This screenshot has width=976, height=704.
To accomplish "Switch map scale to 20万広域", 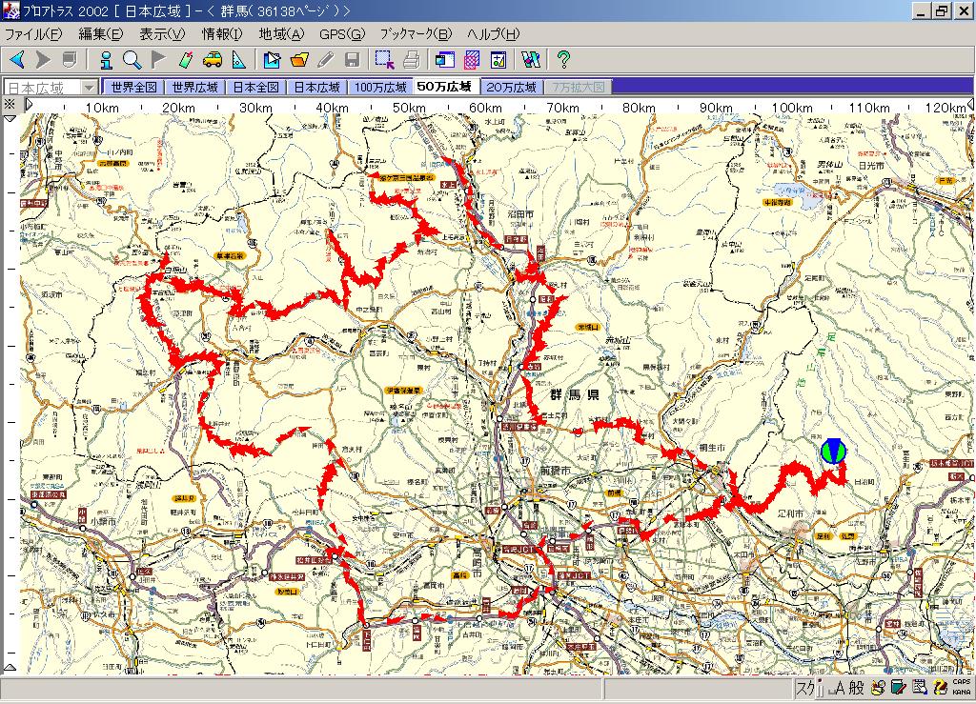I will [511, 87].
